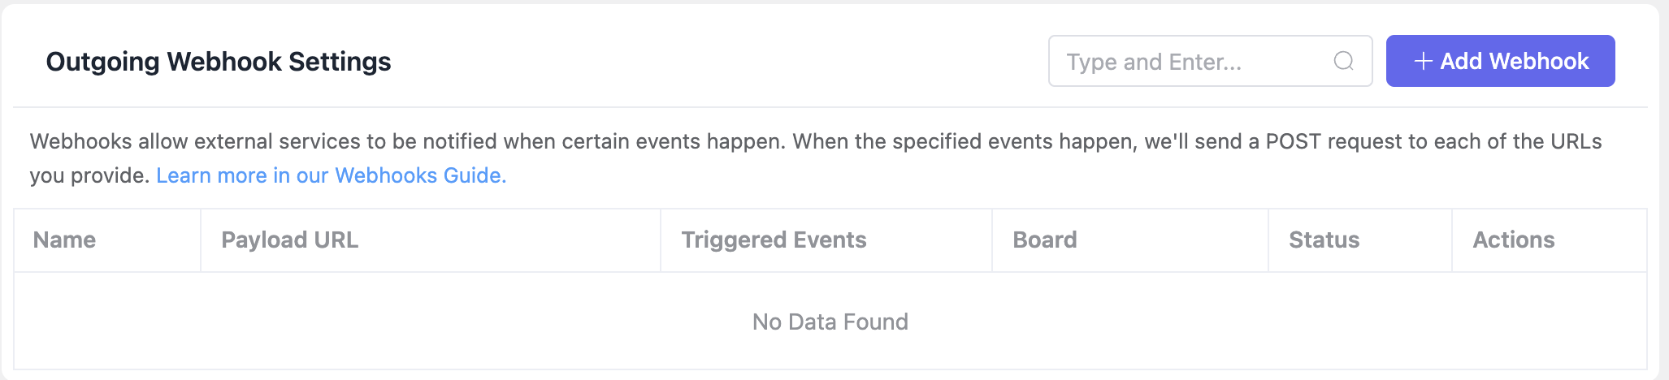Viewport: 1669px width, 380px height.
Task: Click the word POST in the description
Action: point(1294,141)
